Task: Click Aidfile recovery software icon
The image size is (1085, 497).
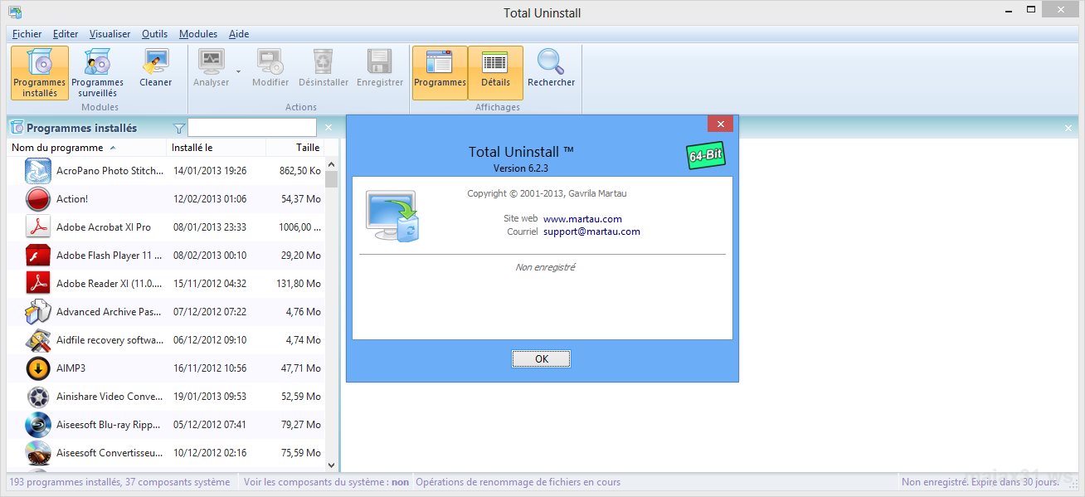Action: pyautogui.click(x=39, y=340)
